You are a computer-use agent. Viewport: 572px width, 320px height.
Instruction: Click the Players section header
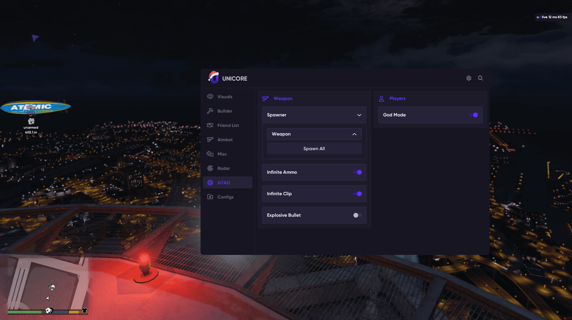[397, 99]
